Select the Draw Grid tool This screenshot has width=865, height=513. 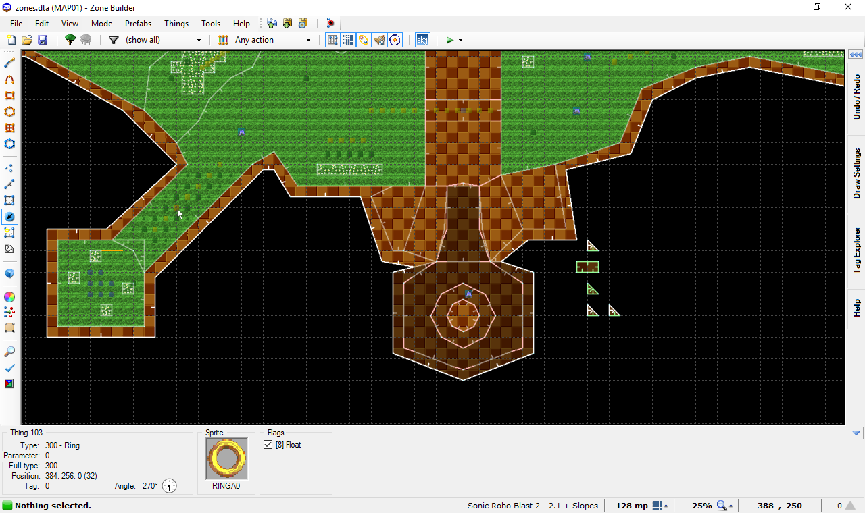pos(9,128)
